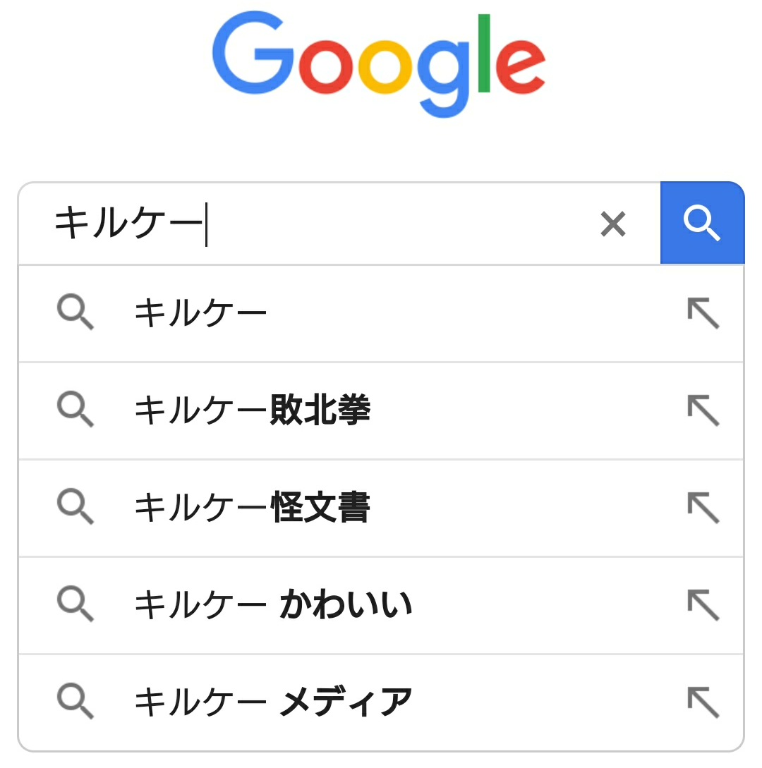Click the fill-in arrow beside キルケー suggestion
The height and width of the screenshot is (768, 762).
tap(703, 313)
